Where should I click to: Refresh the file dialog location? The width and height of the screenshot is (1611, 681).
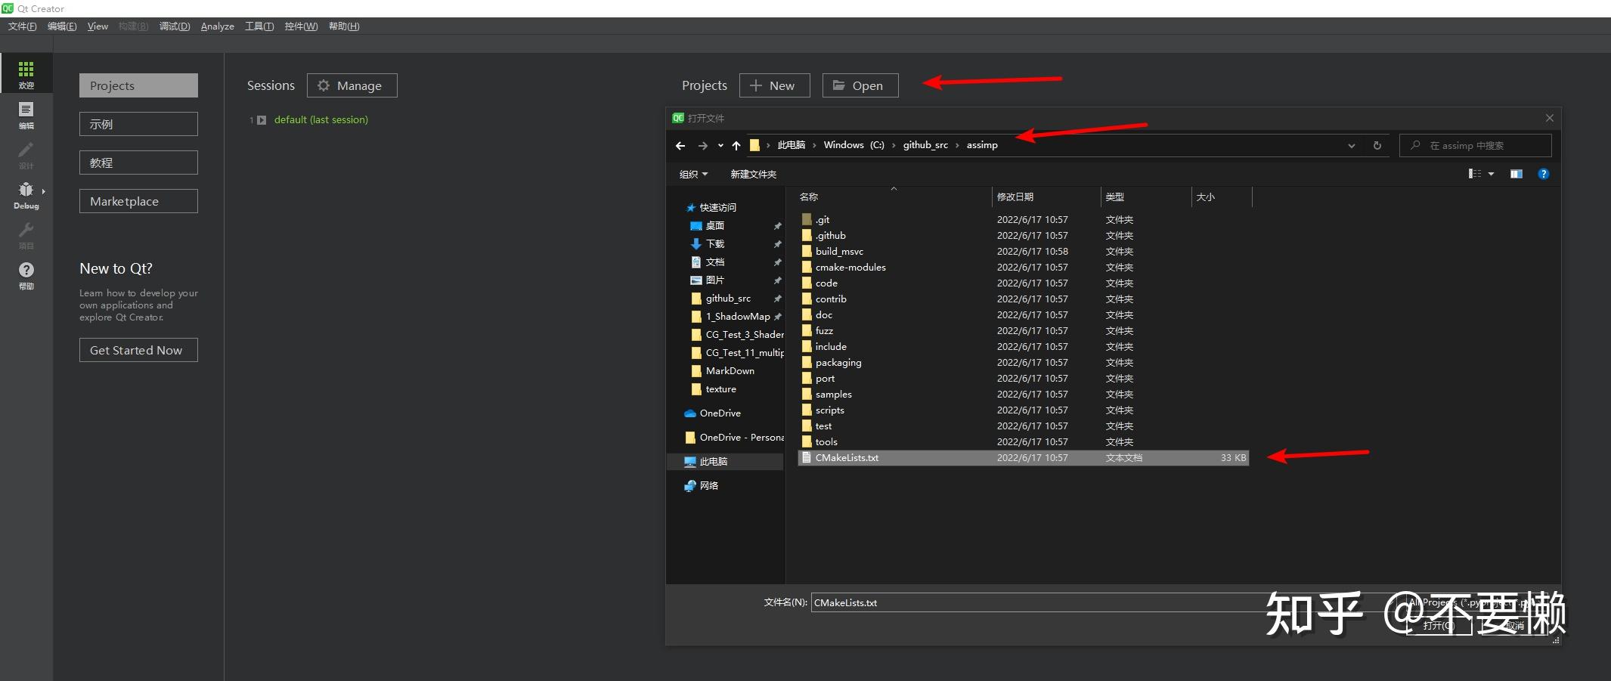1377,145
